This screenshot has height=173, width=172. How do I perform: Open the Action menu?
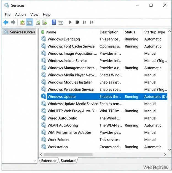20,14
